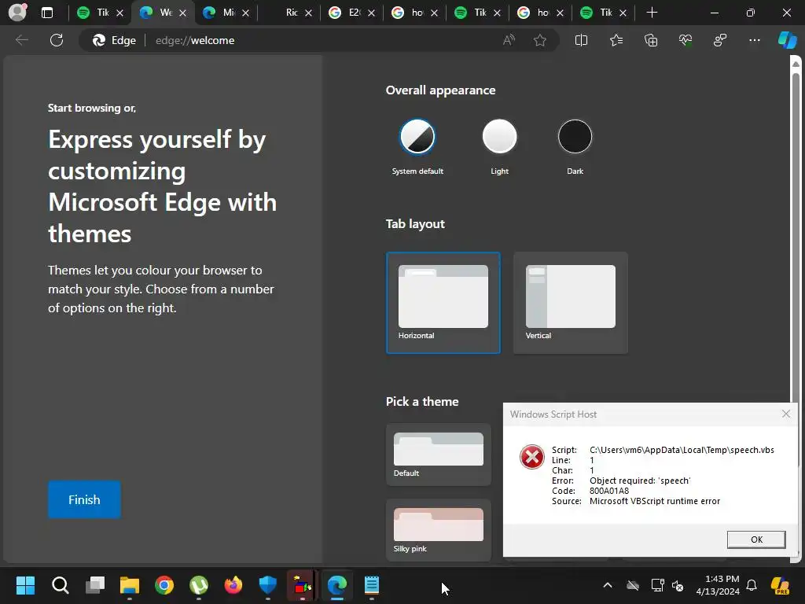Go back using the back arrow

[21, 40]
